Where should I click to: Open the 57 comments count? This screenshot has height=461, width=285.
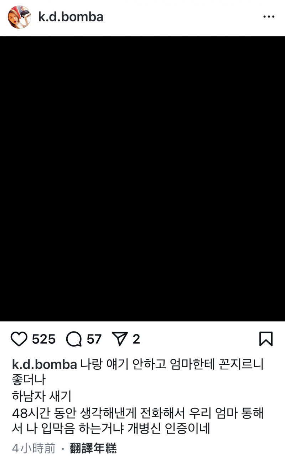[x=94, y=339]
